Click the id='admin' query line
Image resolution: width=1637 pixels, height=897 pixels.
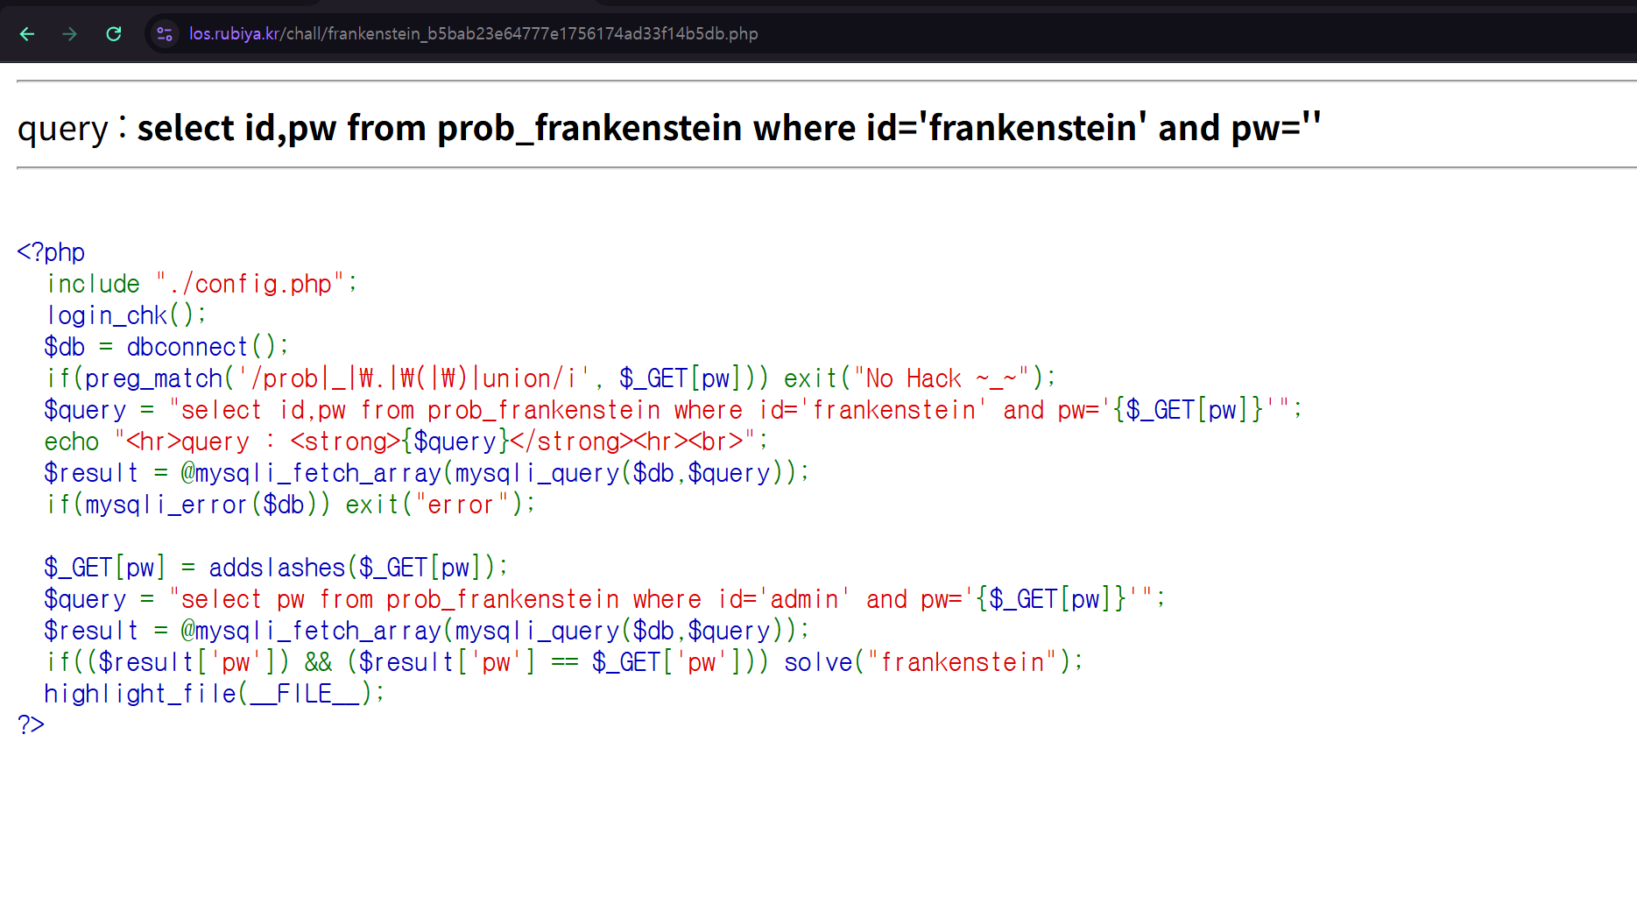pos(604,599)
